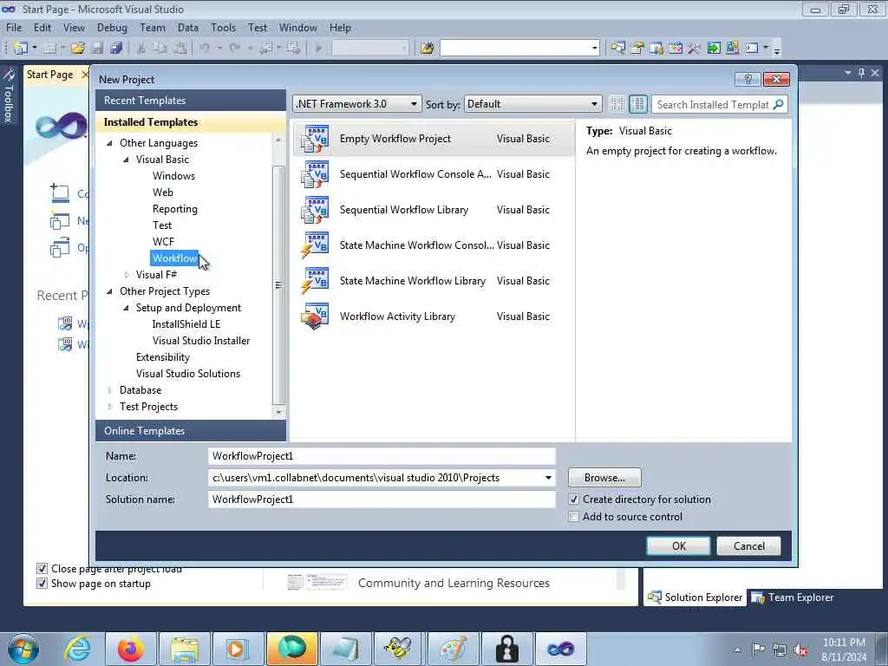Expand the Test Projects tree node
Viewport: 888px width, 666px height.
coord(110,407)
